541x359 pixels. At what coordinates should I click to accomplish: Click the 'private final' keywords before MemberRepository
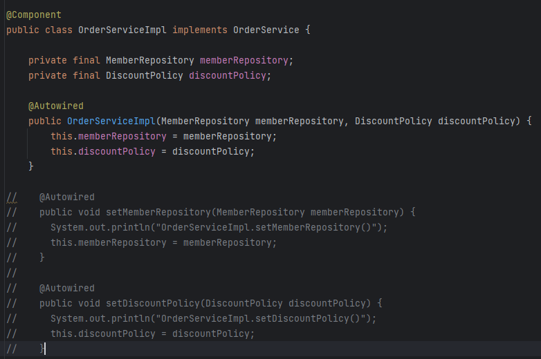[x=64, y=60]
